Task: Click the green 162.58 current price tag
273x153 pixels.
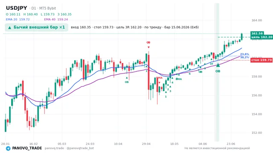Action: 257,33
